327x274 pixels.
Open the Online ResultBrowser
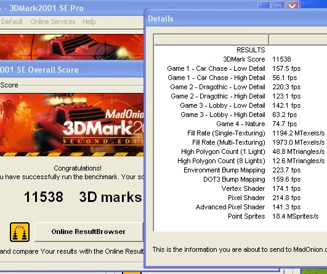89,232
